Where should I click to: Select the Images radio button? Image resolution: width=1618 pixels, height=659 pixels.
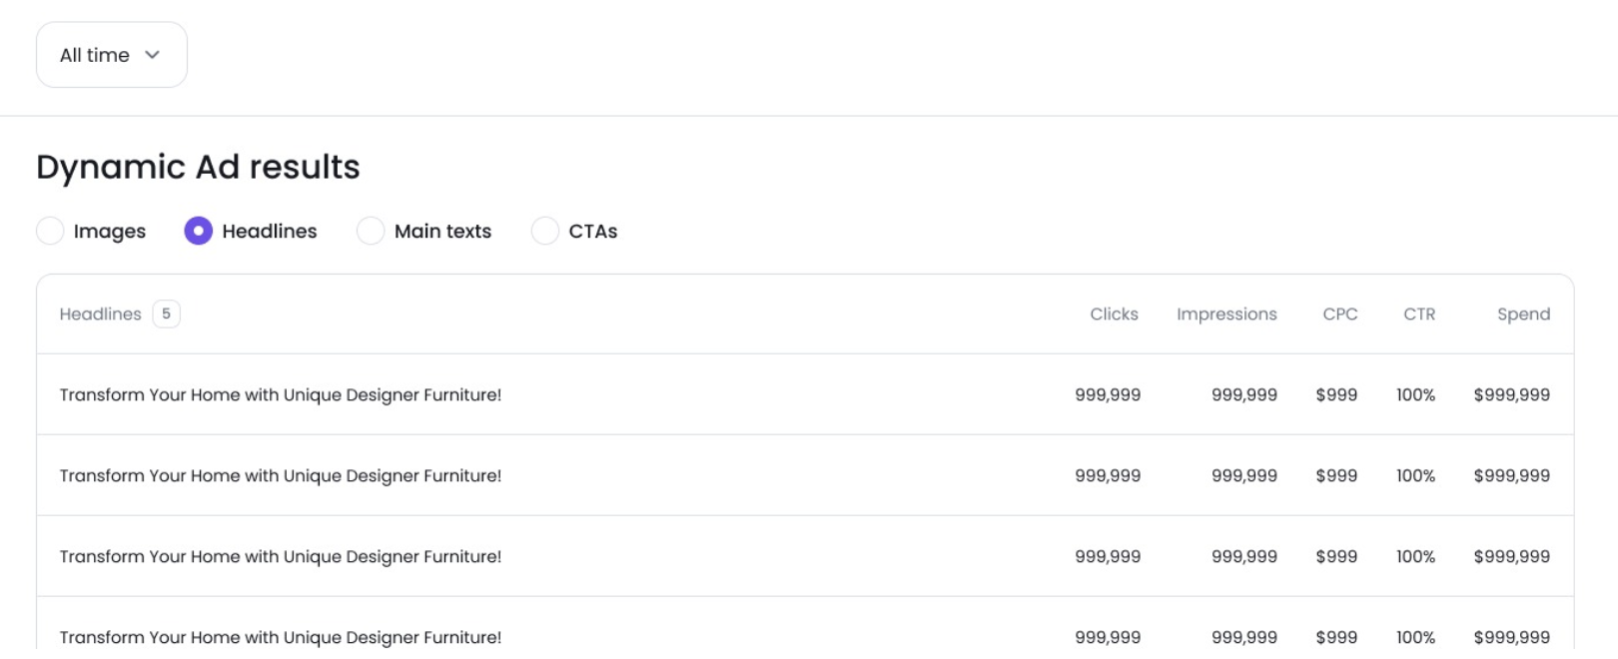(50, 231)
